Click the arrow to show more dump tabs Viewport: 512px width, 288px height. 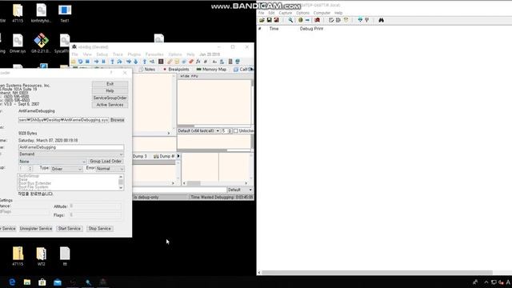coord(178,156)
